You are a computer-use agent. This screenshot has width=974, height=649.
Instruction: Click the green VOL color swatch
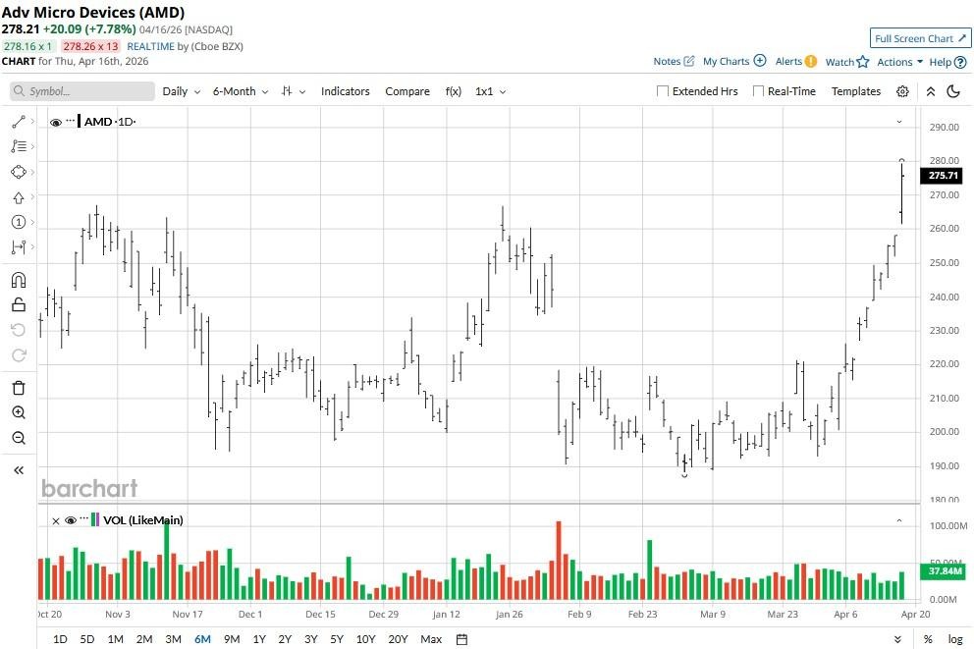(93, 519)
